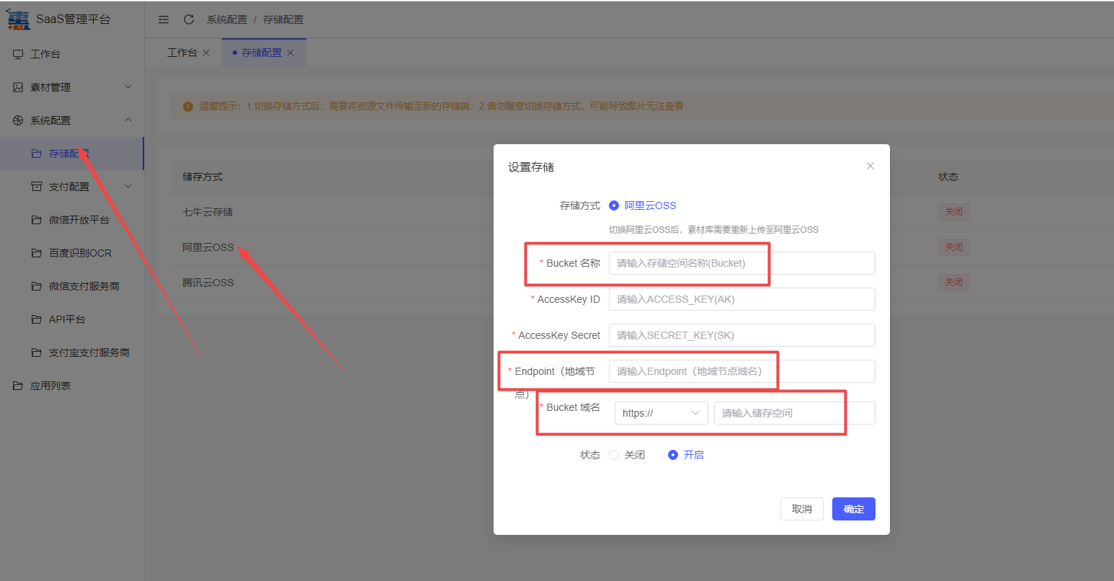Screen dimensions: 1114x581
Task: Select the 关闭 status radio button
Action: tap(614, 455)
